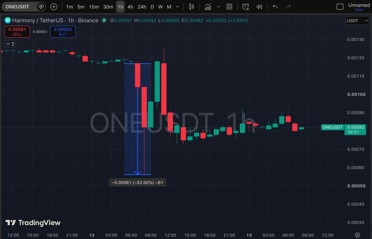372x239 pixels.
Task: Switch to the 15m timeframe
Action: coord(94,7)
